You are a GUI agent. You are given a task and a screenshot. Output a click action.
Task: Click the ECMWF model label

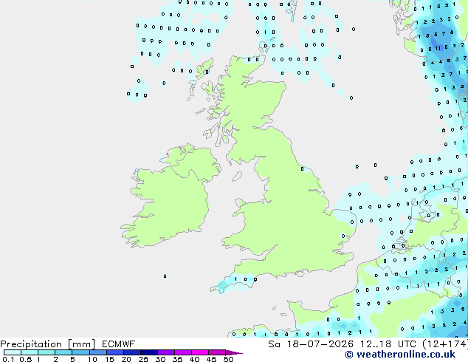pyautogui.click(x=119, y=344)
